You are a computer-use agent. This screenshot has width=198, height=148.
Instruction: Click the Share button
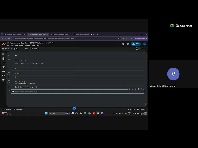[x=136, y=44]
